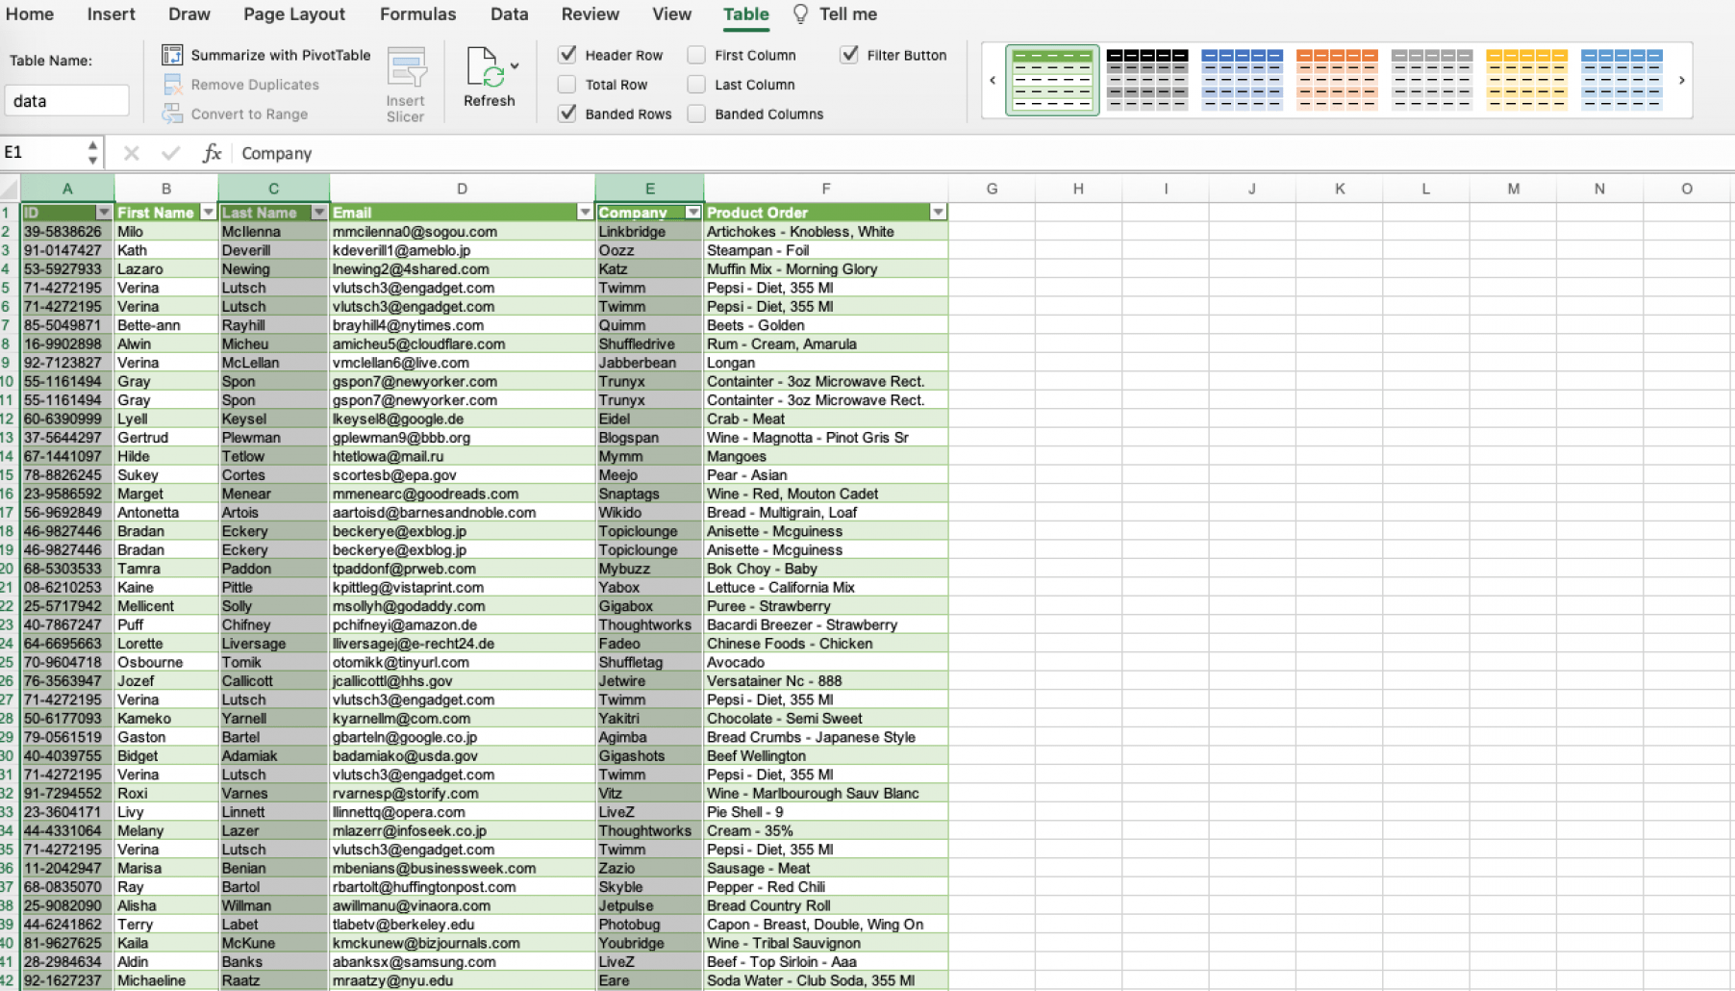Open the Company column filter dropdown

click(692, 212)
